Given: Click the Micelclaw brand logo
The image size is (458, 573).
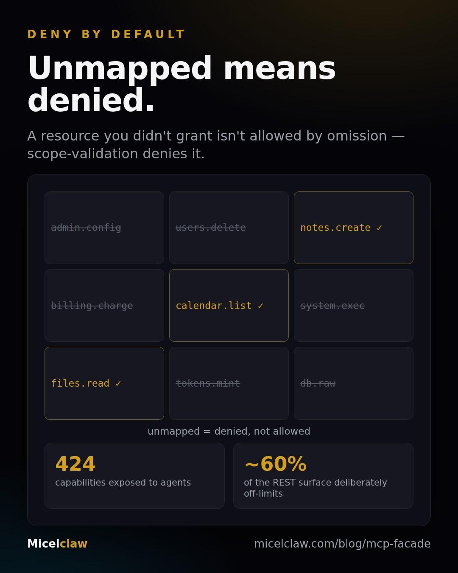Looking at the screenshot, I should 57,544.
